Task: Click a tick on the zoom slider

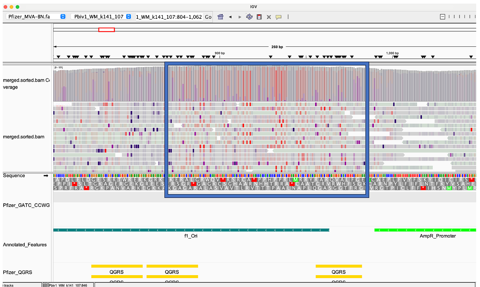Action: [459, 17]
